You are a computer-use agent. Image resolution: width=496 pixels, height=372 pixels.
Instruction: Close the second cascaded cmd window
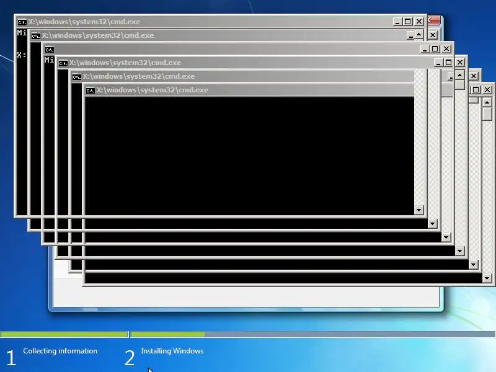coord(433,35)
